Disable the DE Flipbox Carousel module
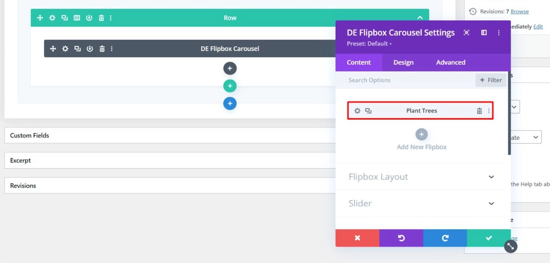Viewport: 550px width, 263px height. pos(90,49)
